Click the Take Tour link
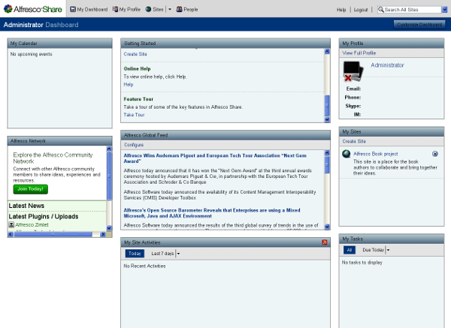Image resolution: width=451 pixels, height=328 pixels. [x=134, y=115]
